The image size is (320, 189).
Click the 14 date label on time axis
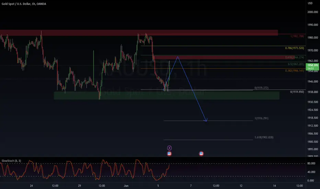point(274,186)
